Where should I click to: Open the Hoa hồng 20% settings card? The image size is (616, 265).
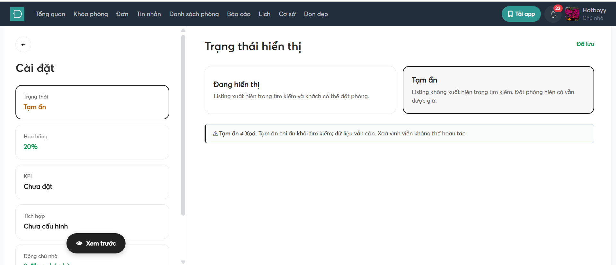92,142
